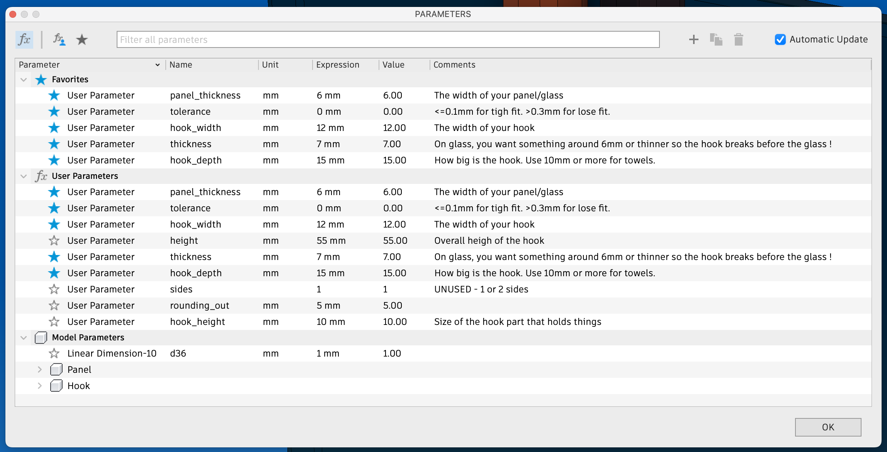Favorite the height parameter star

click(x=54, y=241)
